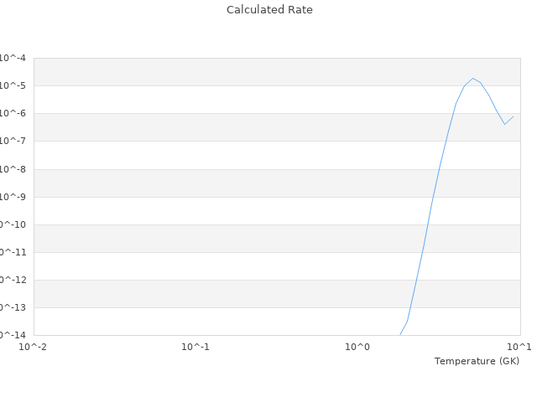Image resolution: width=537 pixels, height=402 pixels.
Task: Click the blue curve's dip after the peak
Action: [x=505, y=124]
